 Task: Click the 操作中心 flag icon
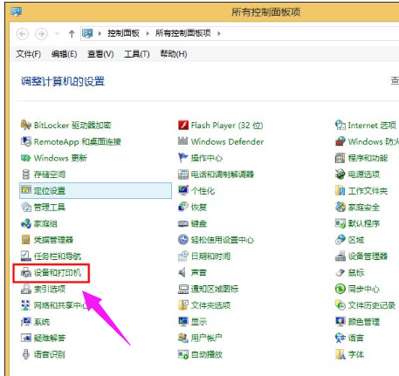182,158
